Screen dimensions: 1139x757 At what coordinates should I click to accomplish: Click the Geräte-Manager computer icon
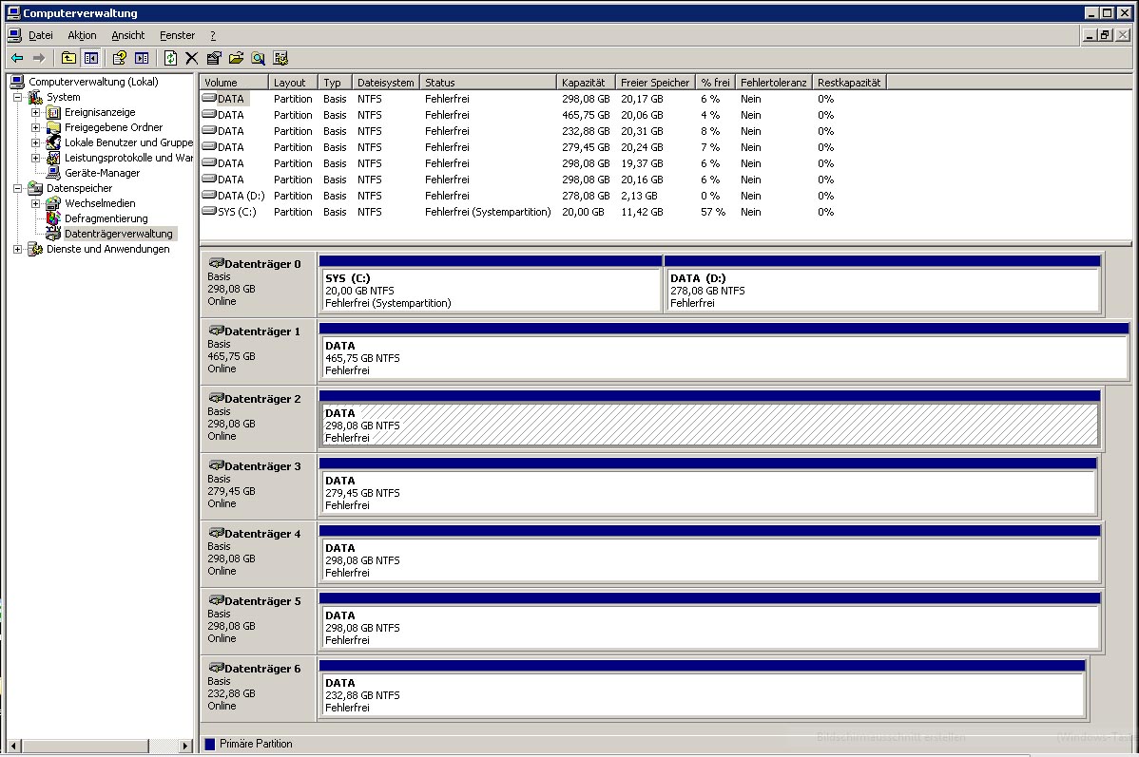53,173
